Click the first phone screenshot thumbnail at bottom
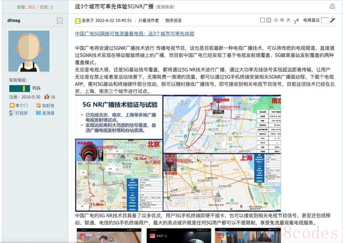This screenshot has width=343, height=243. pyautogui.click(x=109, y=235)
